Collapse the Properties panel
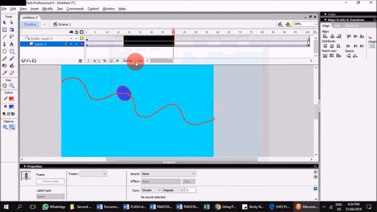The width and height of the screenshot is (377, 212). pyautogui.click(x=25, y=166)
